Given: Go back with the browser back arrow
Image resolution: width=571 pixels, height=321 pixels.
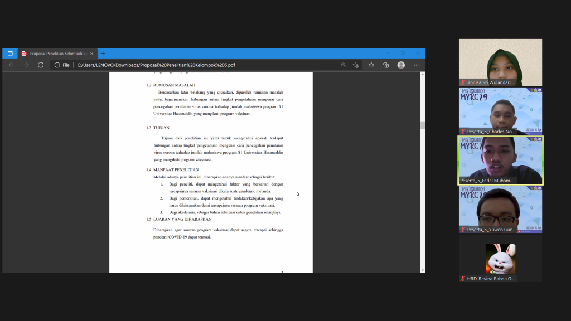Looking at the screenshot, I should (12, 65).
